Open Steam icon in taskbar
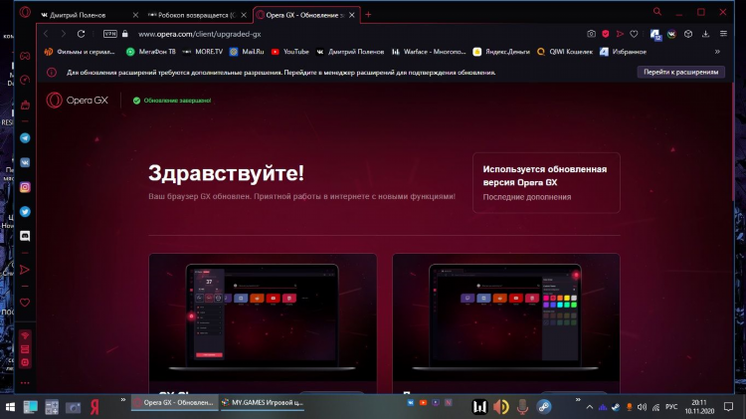The width and height of the screenshot is (746, 419). tap(544, 407)
